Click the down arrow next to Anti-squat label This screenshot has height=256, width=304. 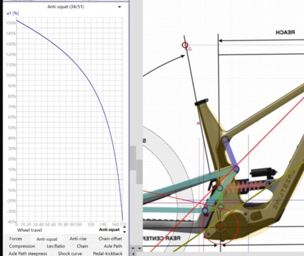coord(124,232)
